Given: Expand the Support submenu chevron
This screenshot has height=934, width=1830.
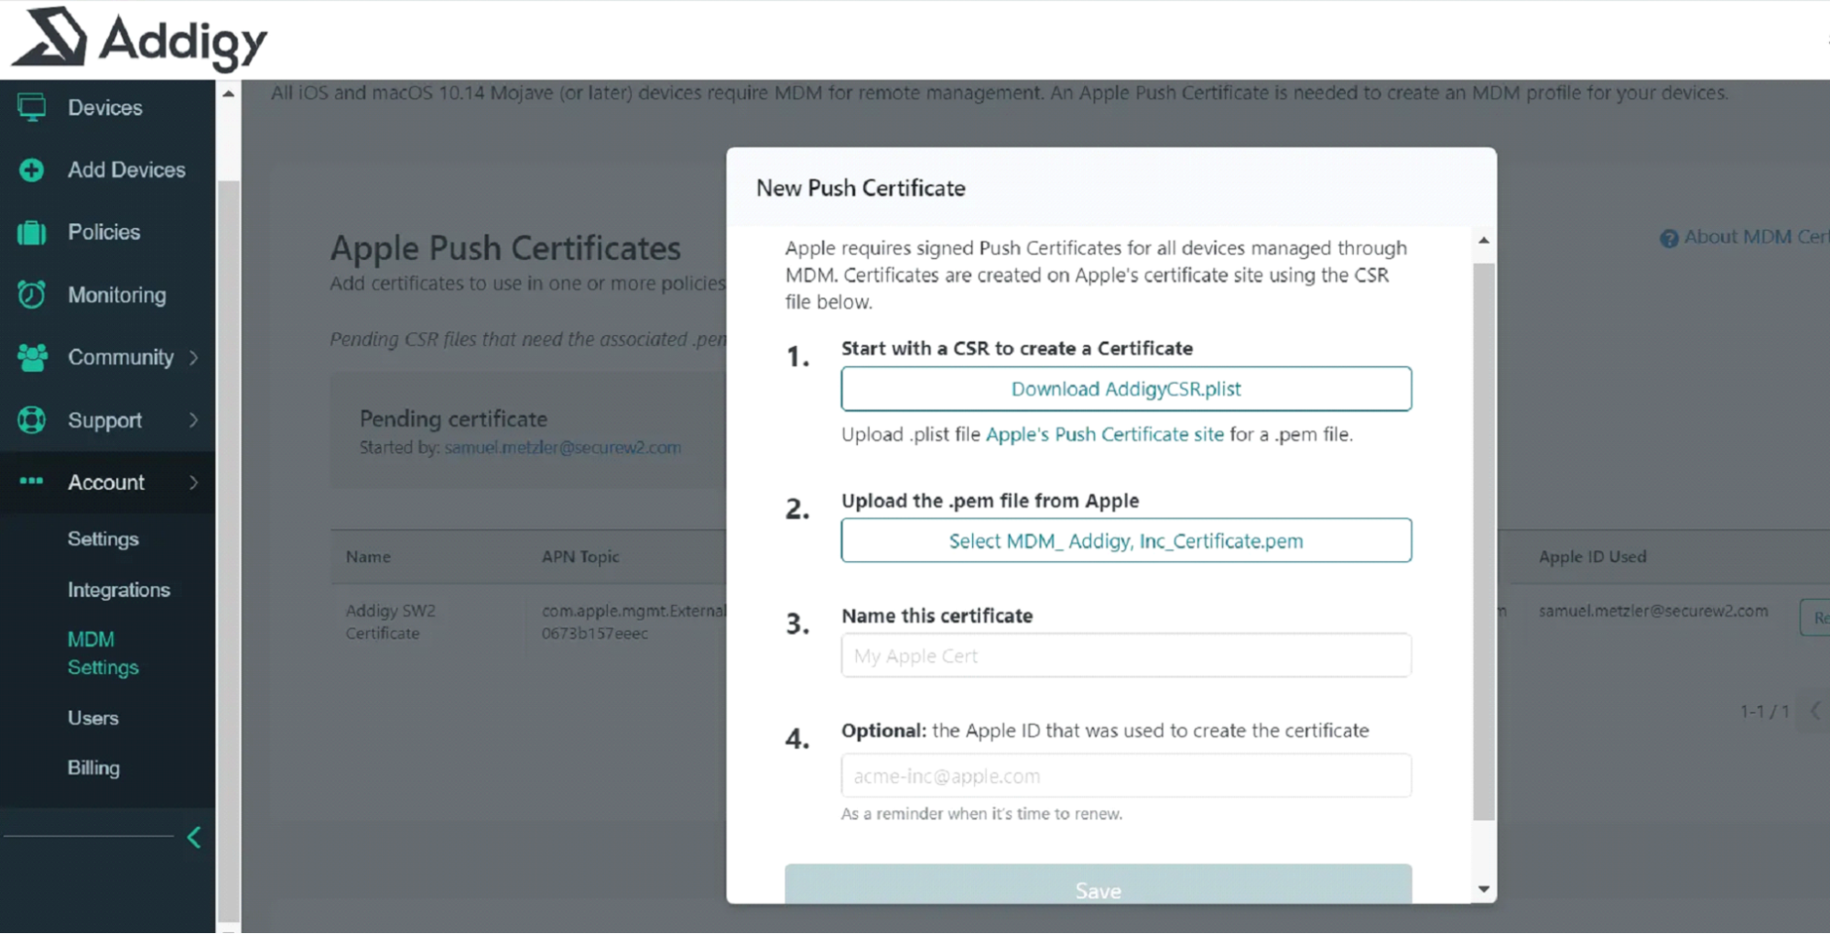Looking at the screenshot, I should (194, 420).
